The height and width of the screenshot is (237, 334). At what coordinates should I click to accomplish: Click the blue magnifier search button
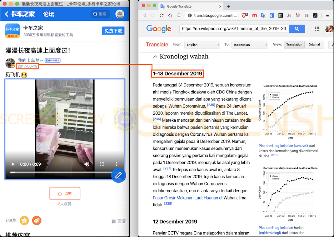pyautogui.click(x=297, y=28)
